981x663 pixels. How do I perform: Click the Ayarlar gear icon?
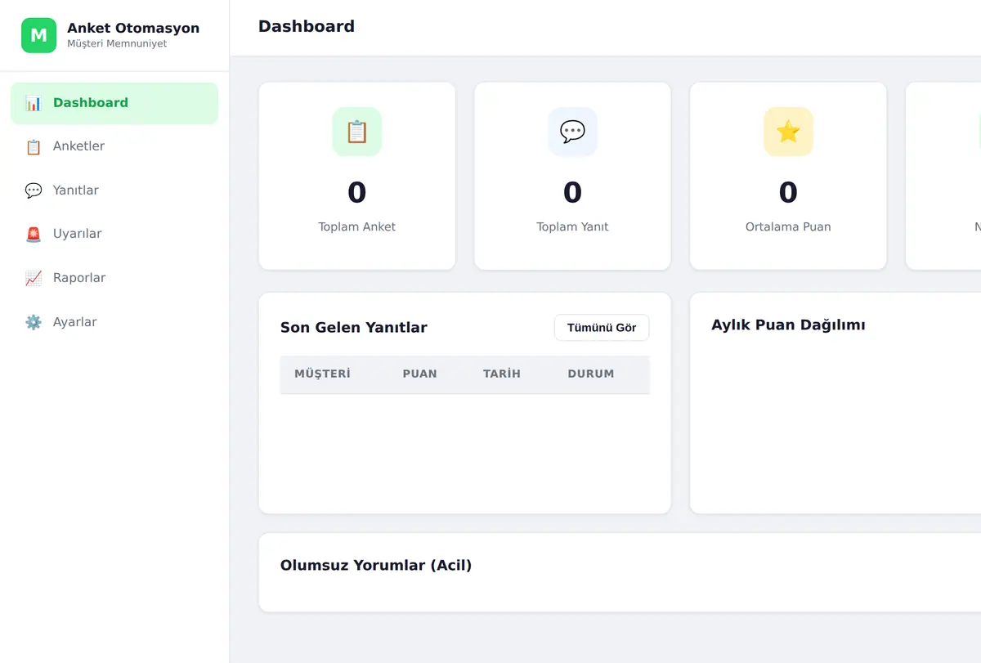(x=34, y=322)
